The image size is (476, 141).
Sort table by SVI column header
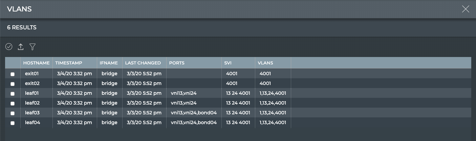click(228, 63)
